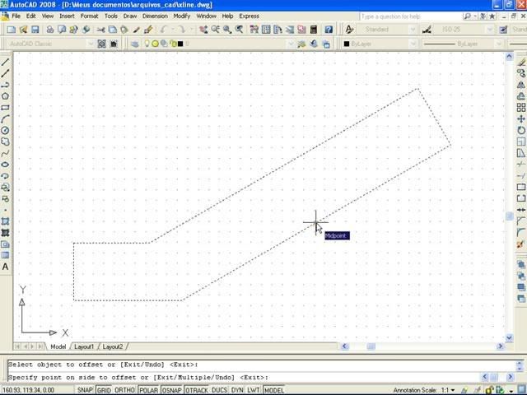Click the black layer color swatch
Image resolution: width=527 pixels, height=395 pixels.
180,44
